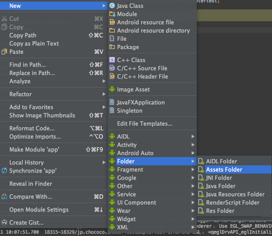
Task: Click the Assets Folder icon
Action: (201, 170)
